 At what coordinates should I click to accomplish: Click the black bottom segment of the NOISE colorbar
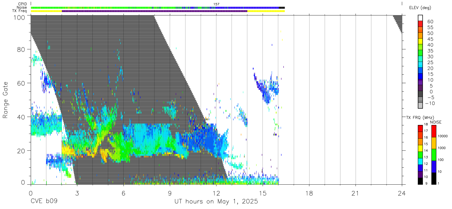pyautogui.click(x=434, y=178)
